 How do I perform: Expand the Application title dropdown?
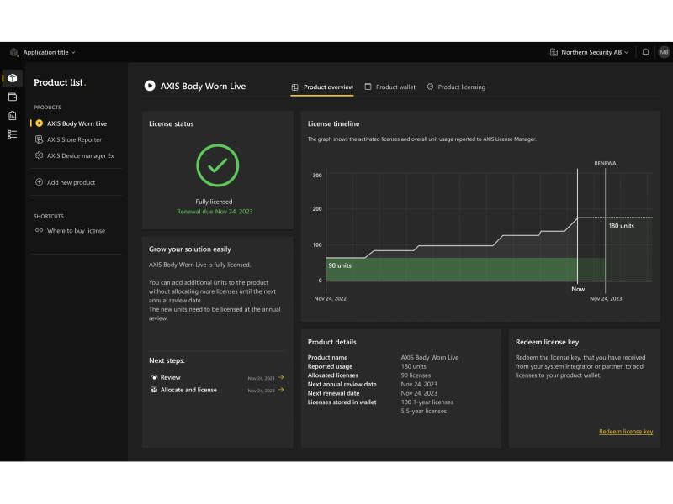tap(49, 52)
